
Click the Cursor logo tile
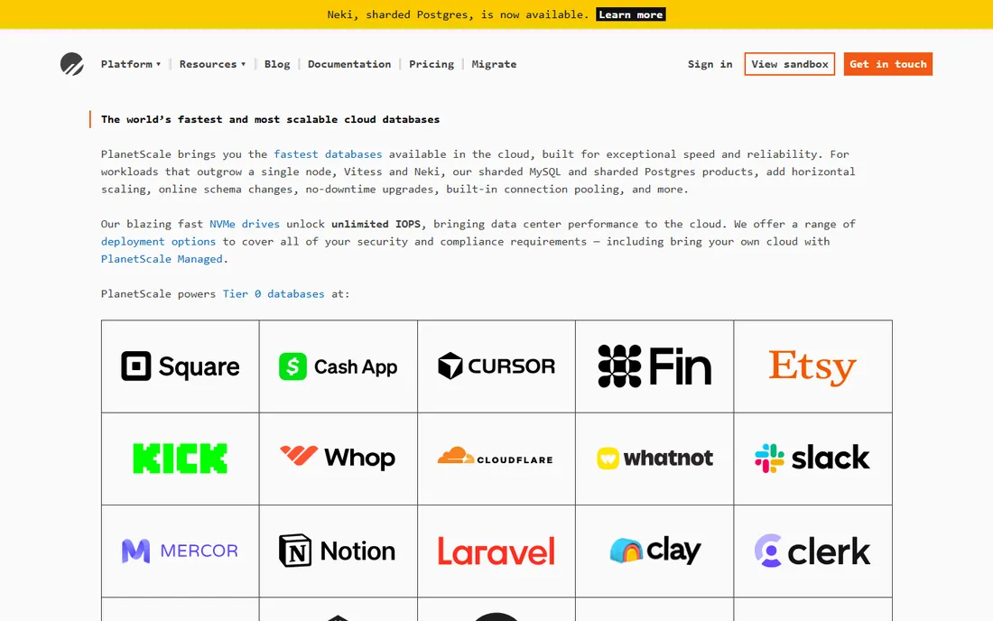click(x=496, y=366)
